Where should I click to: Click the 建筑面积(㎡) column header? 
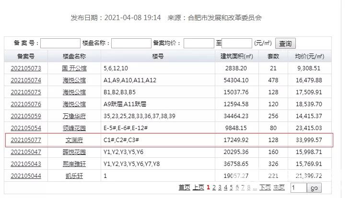236,56
